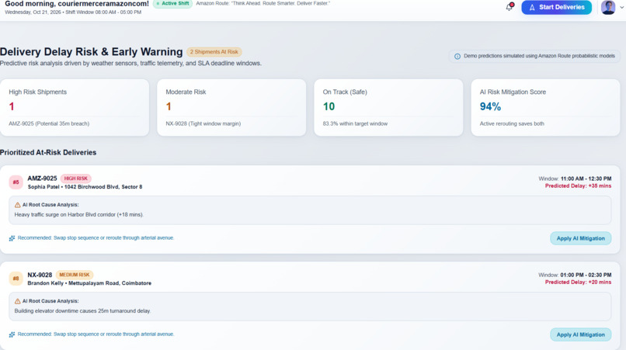Image resolution: width=626 pixels, height=350 pixels.
Task: Open the notifications bell
Action: click(509, 7)
